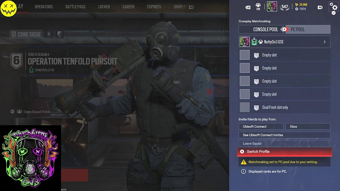Click the A button icon on Switch Profile

[242, 151]
